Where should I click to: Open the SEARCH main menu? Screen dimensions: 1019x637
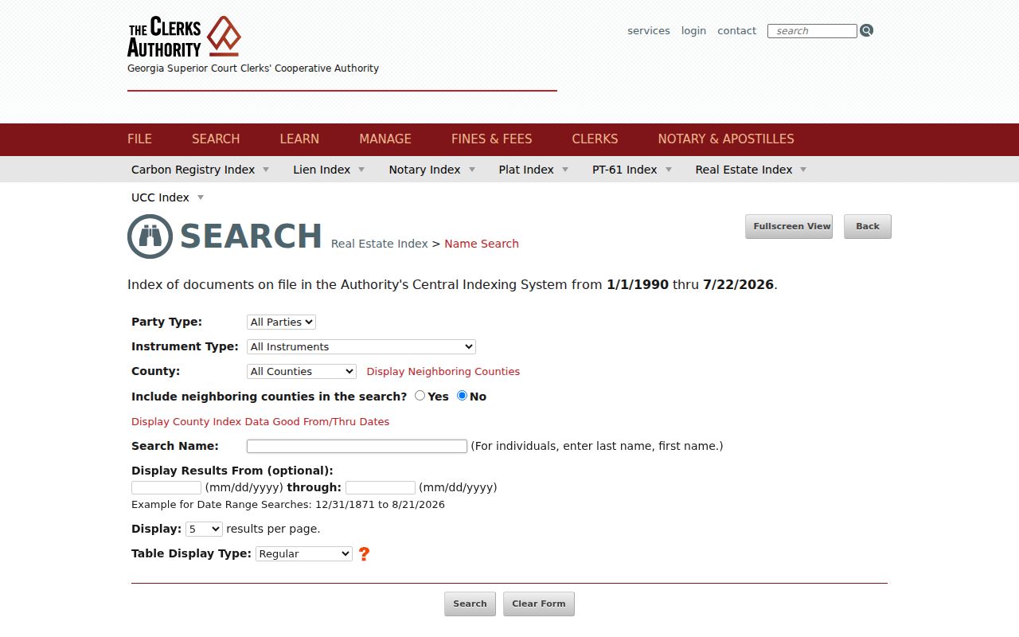pos(216,139)
